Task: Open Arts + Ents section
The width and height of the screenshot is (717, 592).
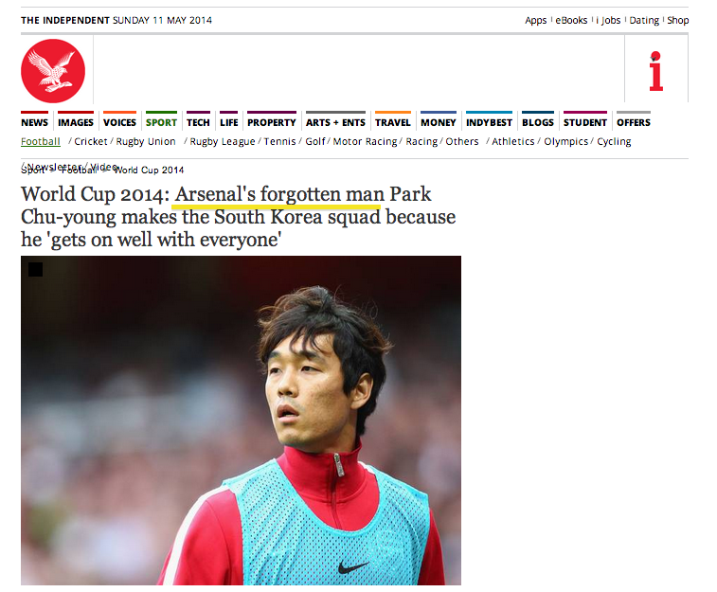Action: pyautogui.click(x=335, y=122)
